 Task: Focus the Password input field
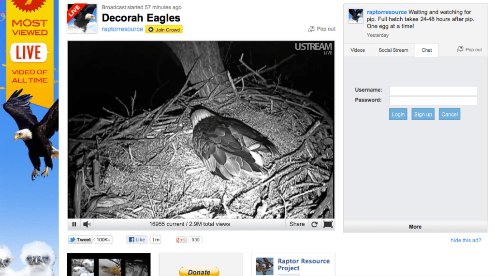[433, 101]
